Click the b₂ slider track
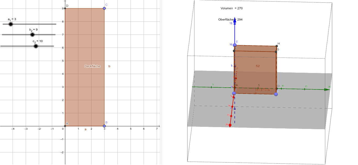This screenshot has width=358, height=165. [29, 35]
